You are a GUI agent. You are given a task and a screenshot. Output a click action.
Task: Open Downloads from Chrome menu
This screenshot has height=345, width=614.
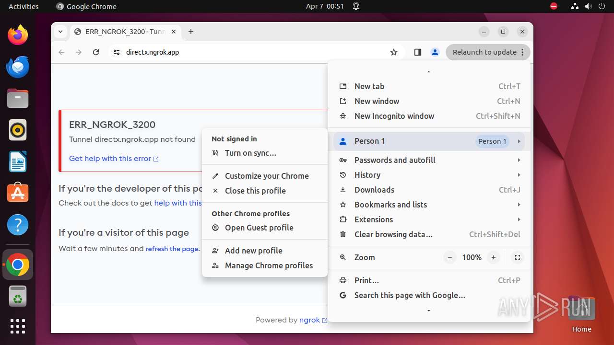tap(429, 190)
